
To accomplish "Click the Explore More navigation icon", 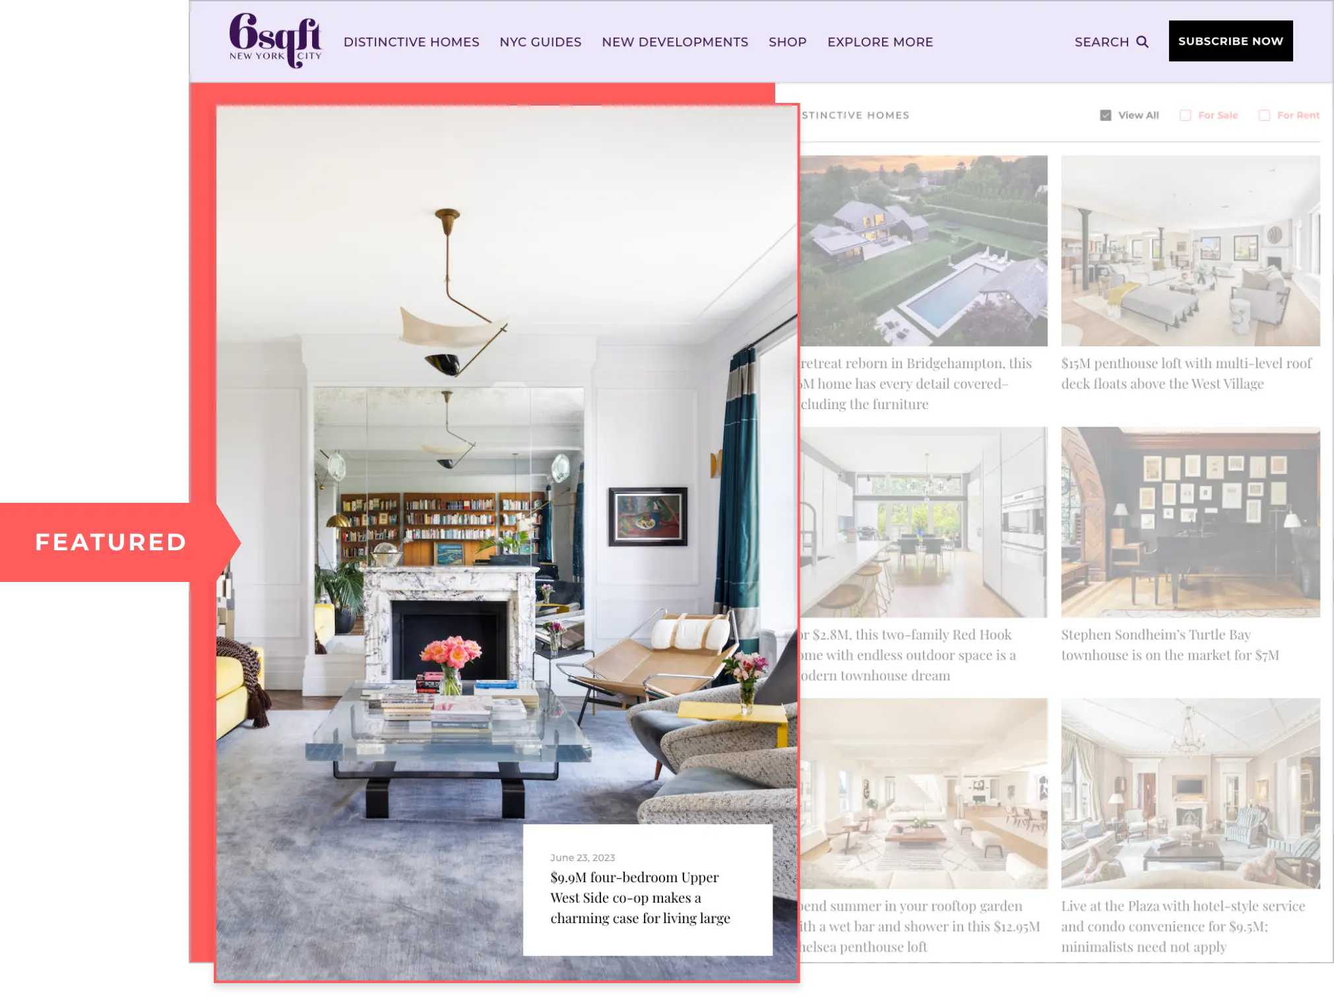I will coord(880,42).
